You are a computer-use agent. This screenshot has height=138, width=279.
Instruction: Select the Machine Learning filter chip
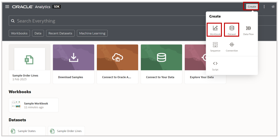coord(92,33)
